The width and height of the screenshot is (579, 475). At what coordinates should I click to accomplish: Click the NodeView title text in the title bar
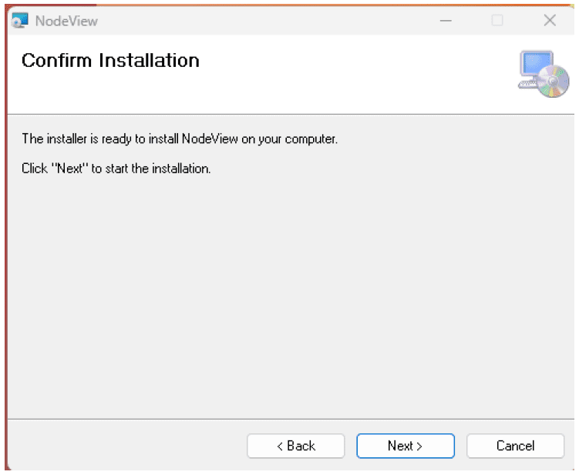(x=66, y=21)
